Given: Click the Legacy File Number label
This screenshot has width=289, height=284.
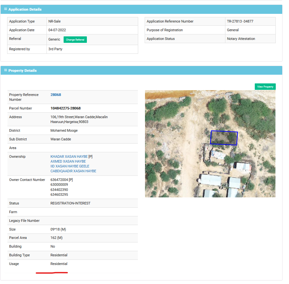Looking at the screenshot, I should [x=24, y=221].
